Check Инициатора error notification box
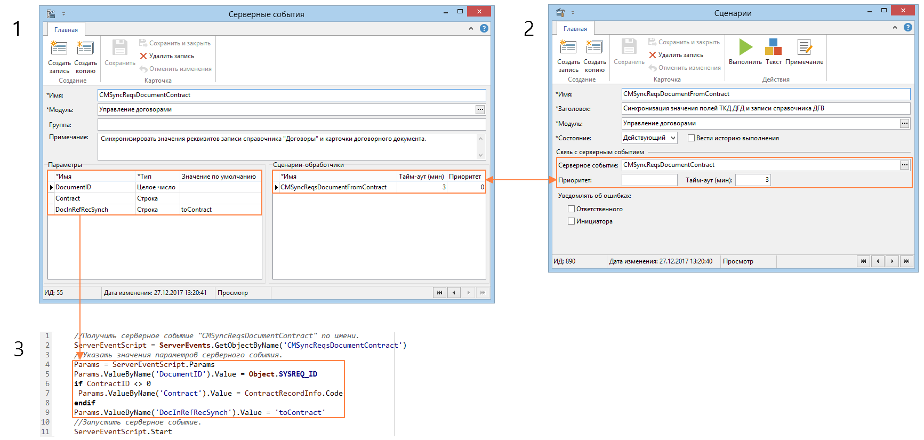The height and width of the screenshot is (440, 924). 571,221
